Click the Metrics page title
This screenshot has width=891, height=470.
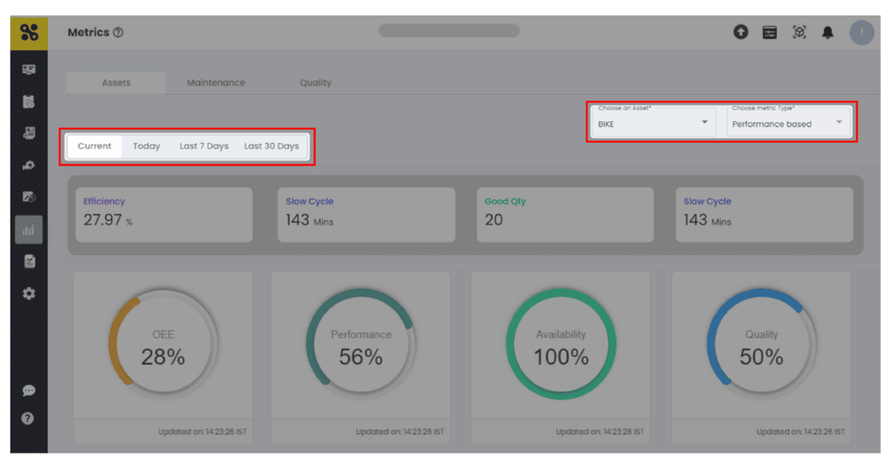88,32
